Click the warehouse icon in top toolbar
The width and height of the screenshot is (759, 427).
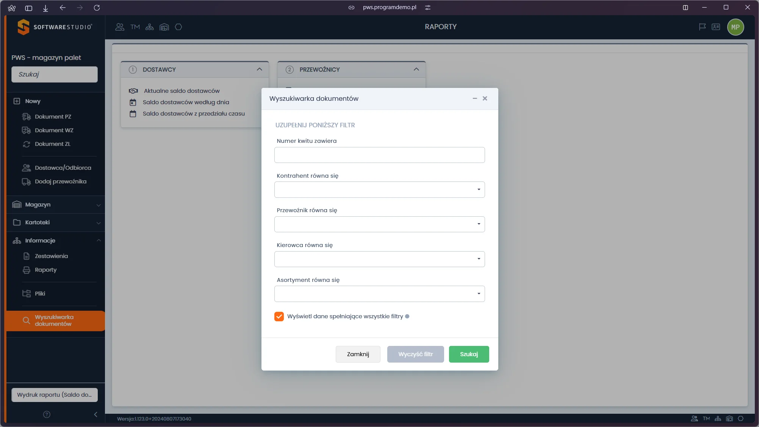pos(164,27)
